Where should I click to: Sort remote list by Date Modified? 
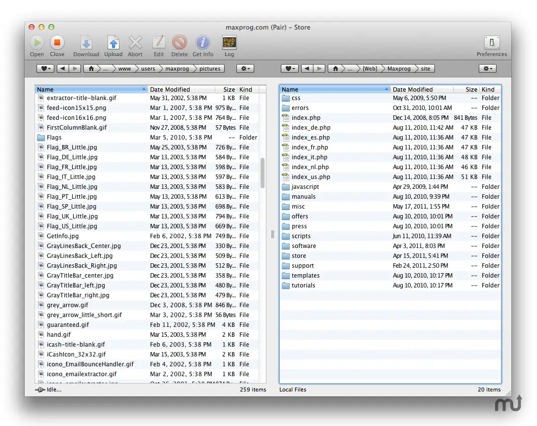click(181, 89)
